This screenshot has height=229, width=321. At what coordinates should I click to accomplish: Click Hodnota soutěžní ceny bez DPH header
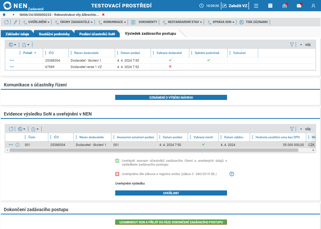[x=278, y=137]
